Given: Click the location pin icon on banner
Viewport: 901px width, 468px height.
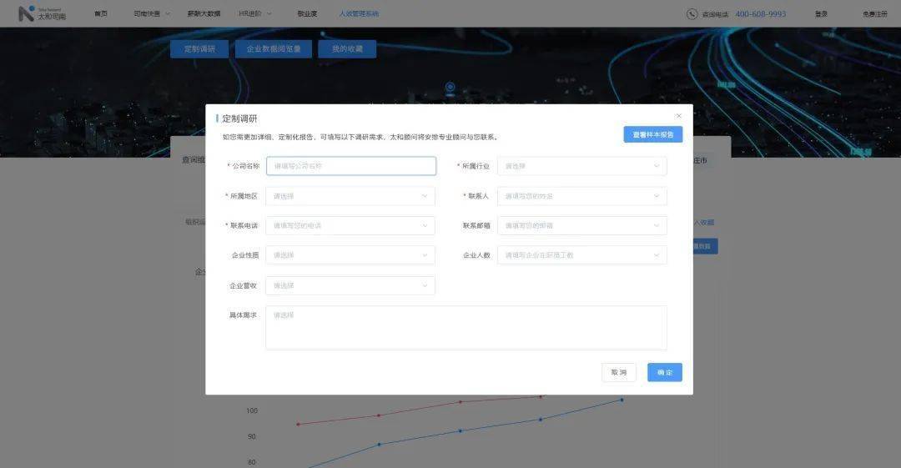Looking at the screenshot, I should [x=450, y=88].
